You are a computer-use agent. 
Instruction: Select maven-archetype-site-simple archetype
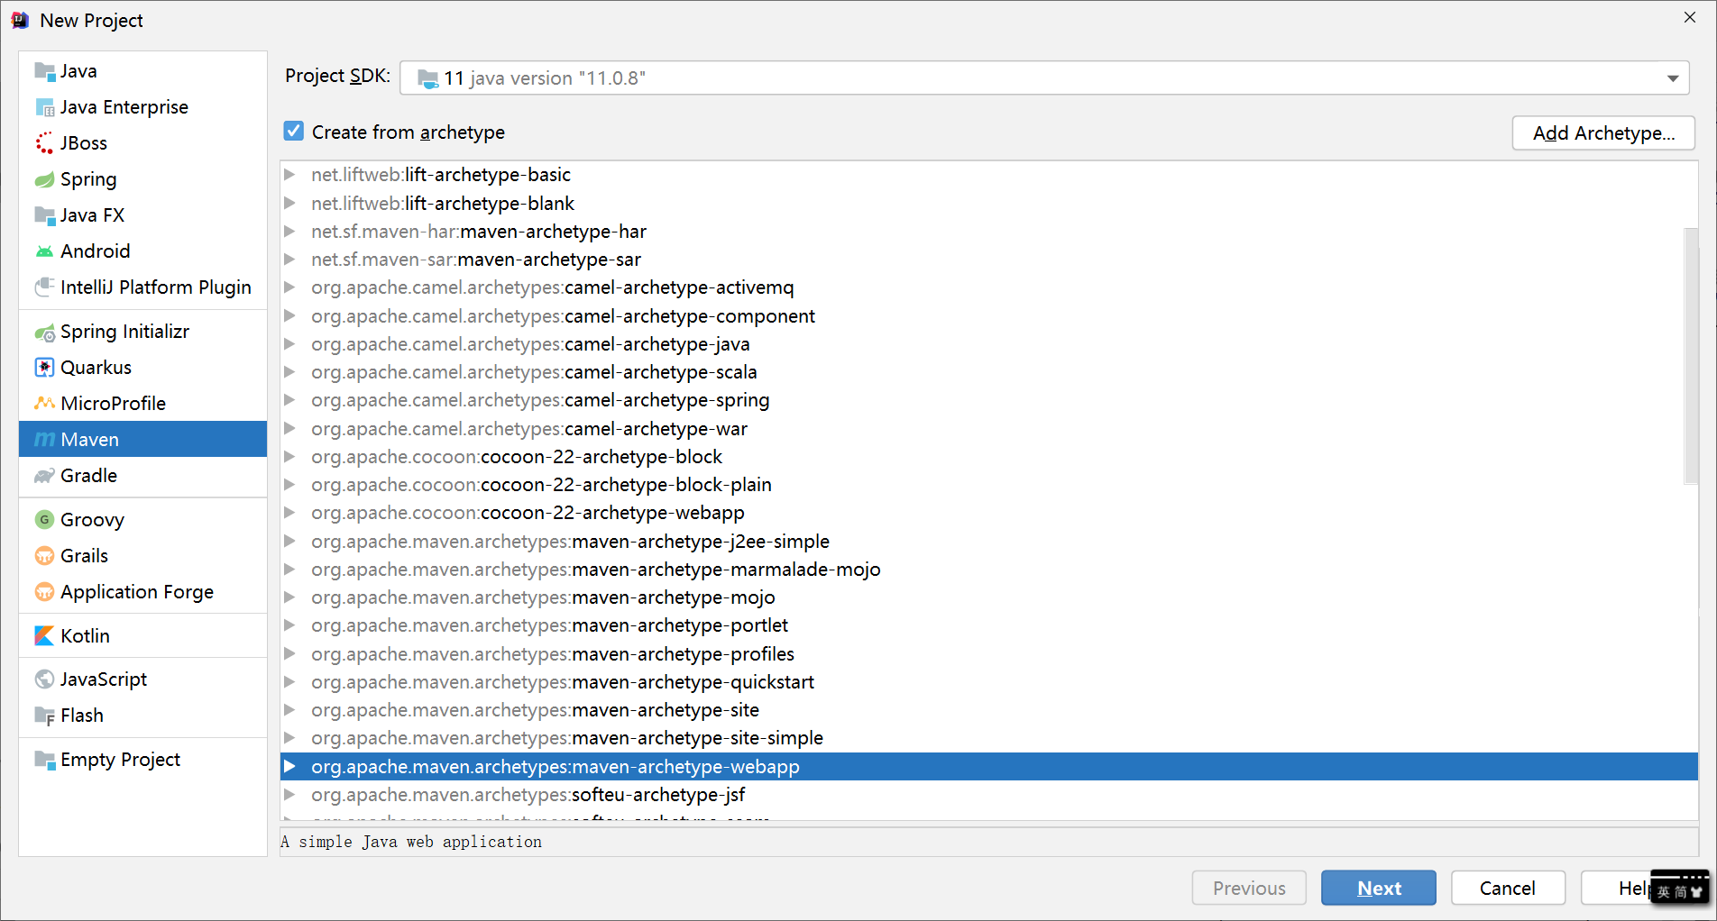point(988,738)
